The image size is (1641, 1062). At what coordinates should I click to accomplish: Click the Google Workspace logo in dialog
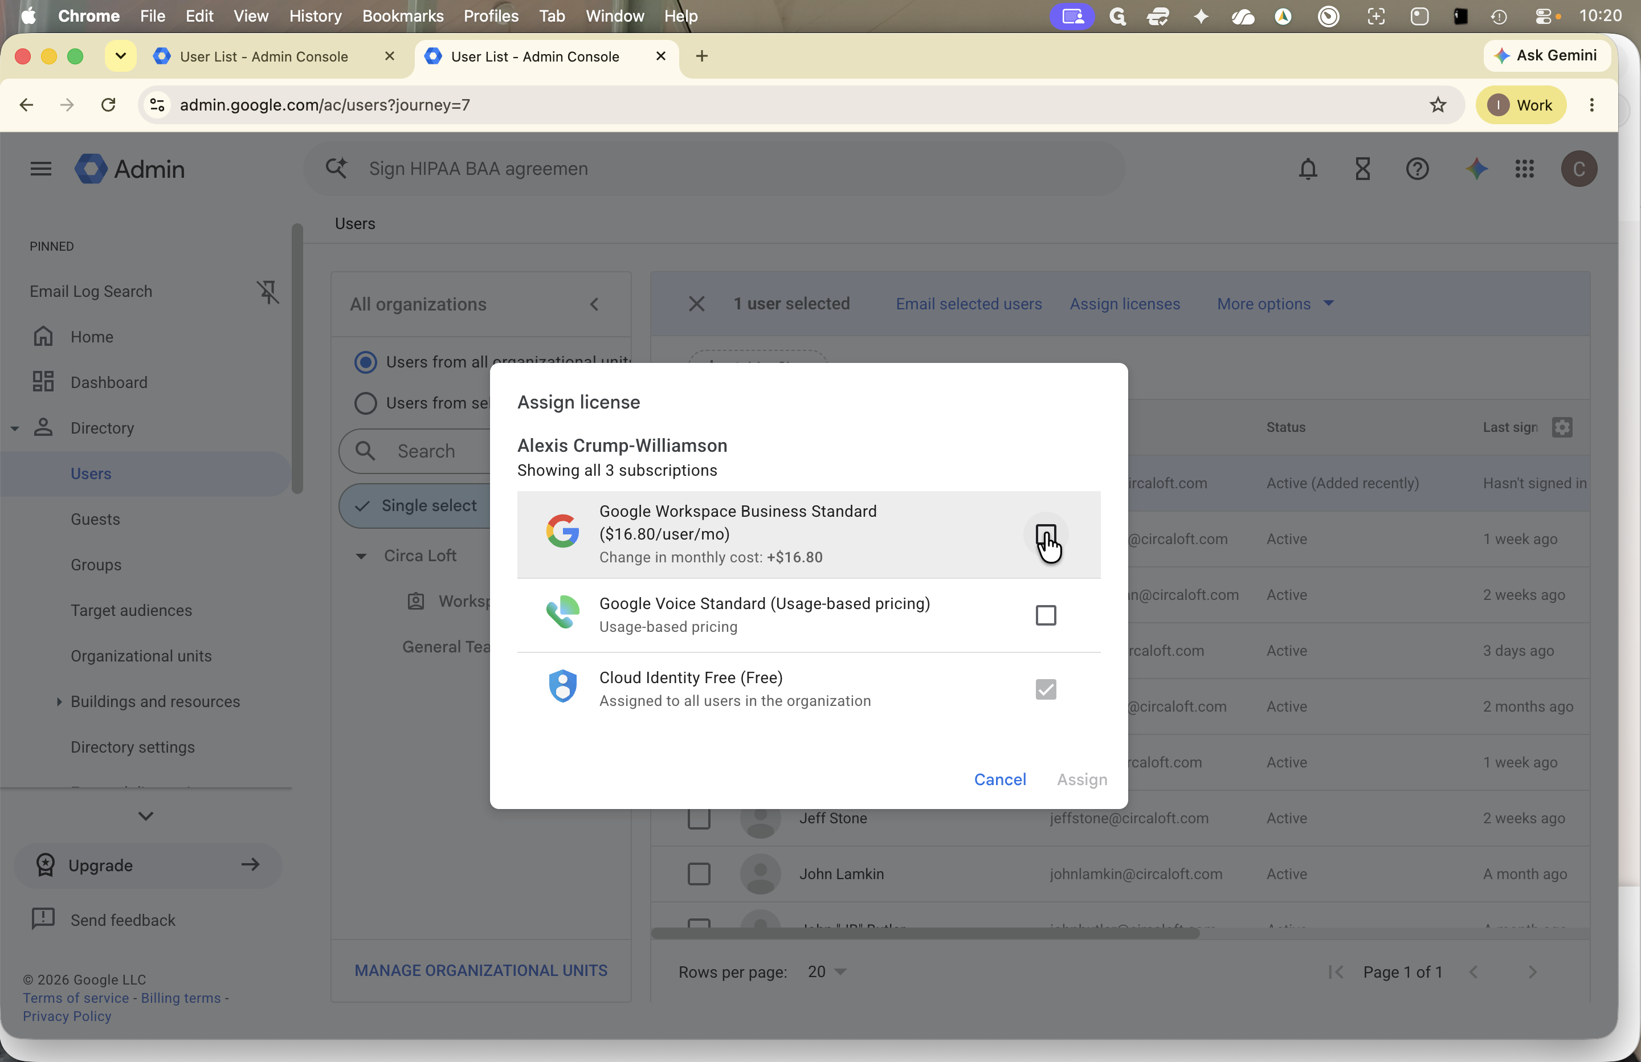(x=562, y=531)
